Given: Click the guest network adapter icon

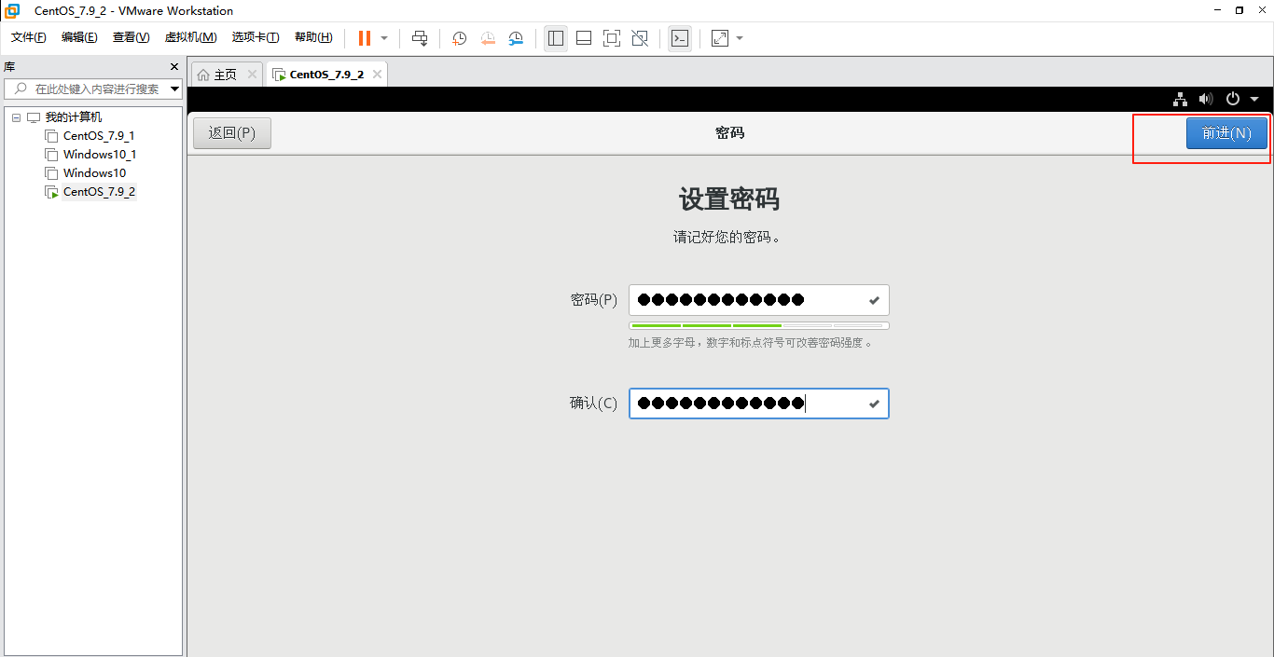Looking at the screenshot, I should (1180, 98).
